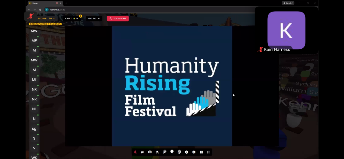This screenshot has height=159, width=344.
Task: Select the NL participant avatar
Action: (x=34, y=109)
